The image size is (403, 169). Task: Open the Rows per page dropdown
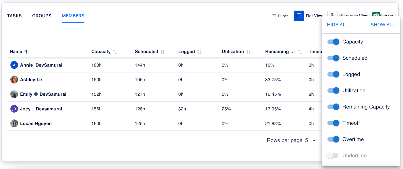(314, 141)
